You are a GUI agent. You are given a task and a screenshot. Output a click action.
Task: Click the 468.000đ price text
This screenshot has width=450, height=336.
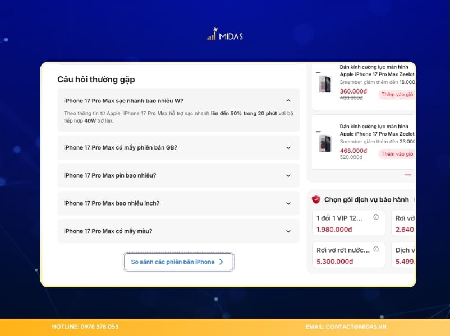353,151
